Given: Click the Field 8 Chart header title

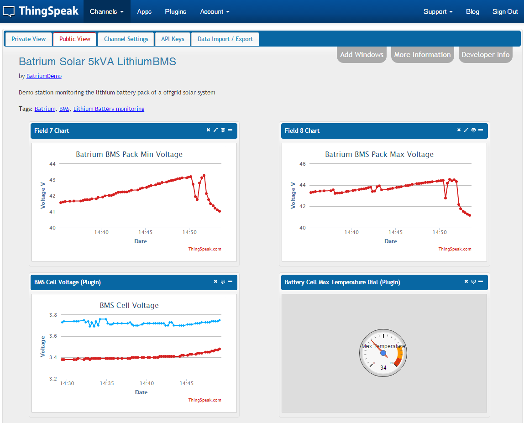Looking at the screenshot, I should tap(302, 131).
